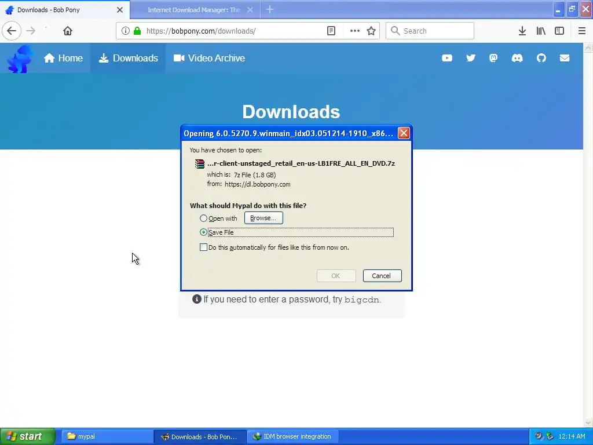Toggle the sidebar toolbar icon
593x445 pixels.
coord(559,31)
